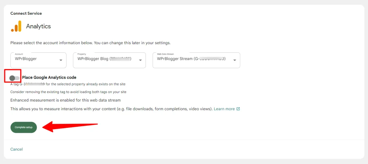Toggle the Place Google Analytics code switch
The height and width of the screenshot is (164, 368).
14,78
